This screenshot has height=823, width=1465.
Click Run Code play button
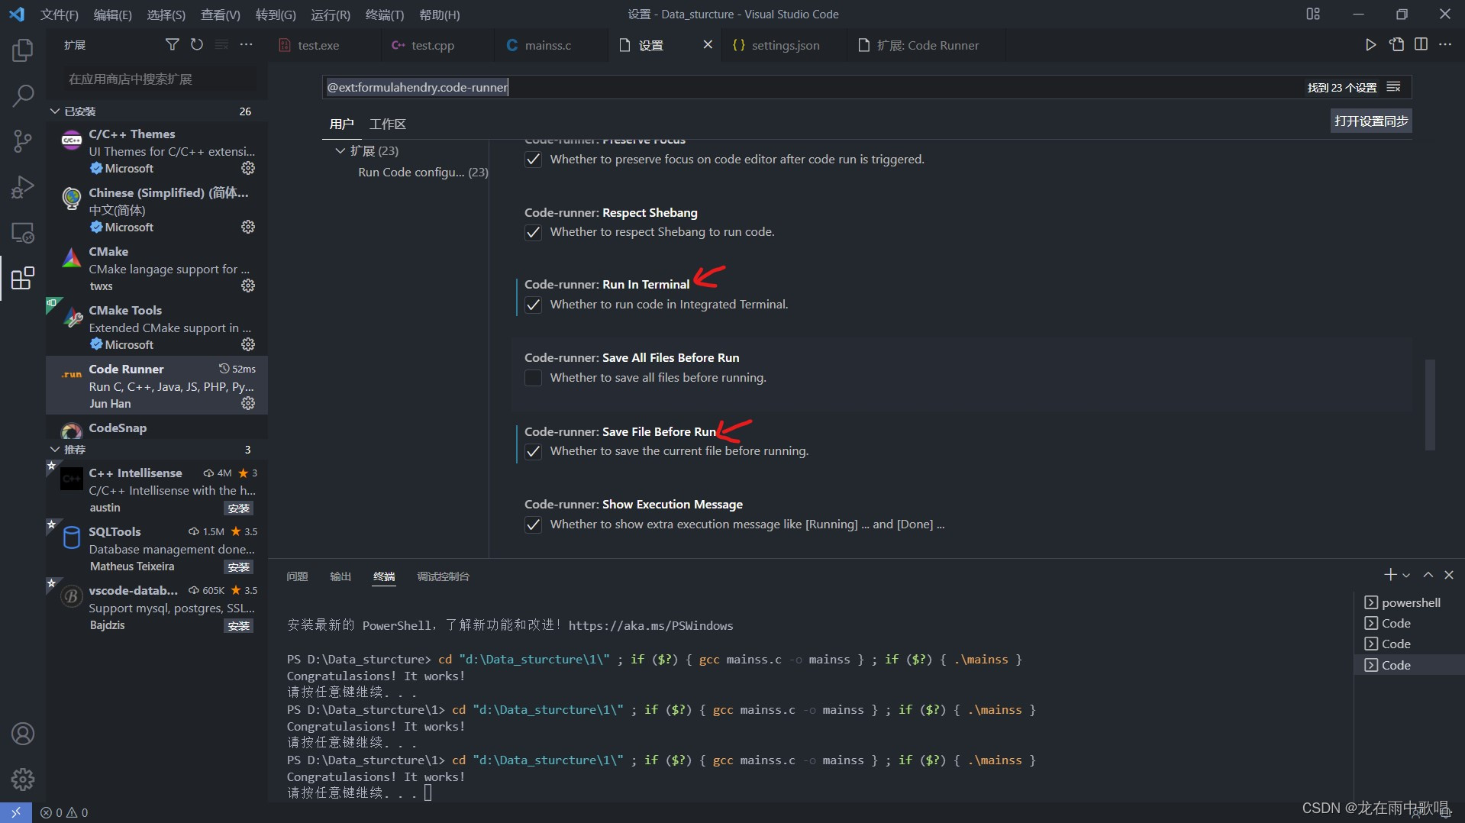1371,45
